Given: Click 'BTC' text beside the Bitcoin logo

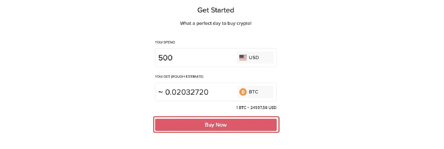Looking at the screenshot, I should [253, 92].
